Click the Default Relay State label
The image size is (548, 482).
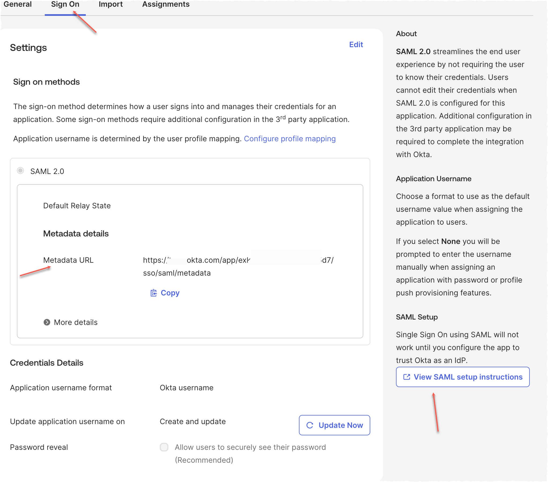click(77, 206)
